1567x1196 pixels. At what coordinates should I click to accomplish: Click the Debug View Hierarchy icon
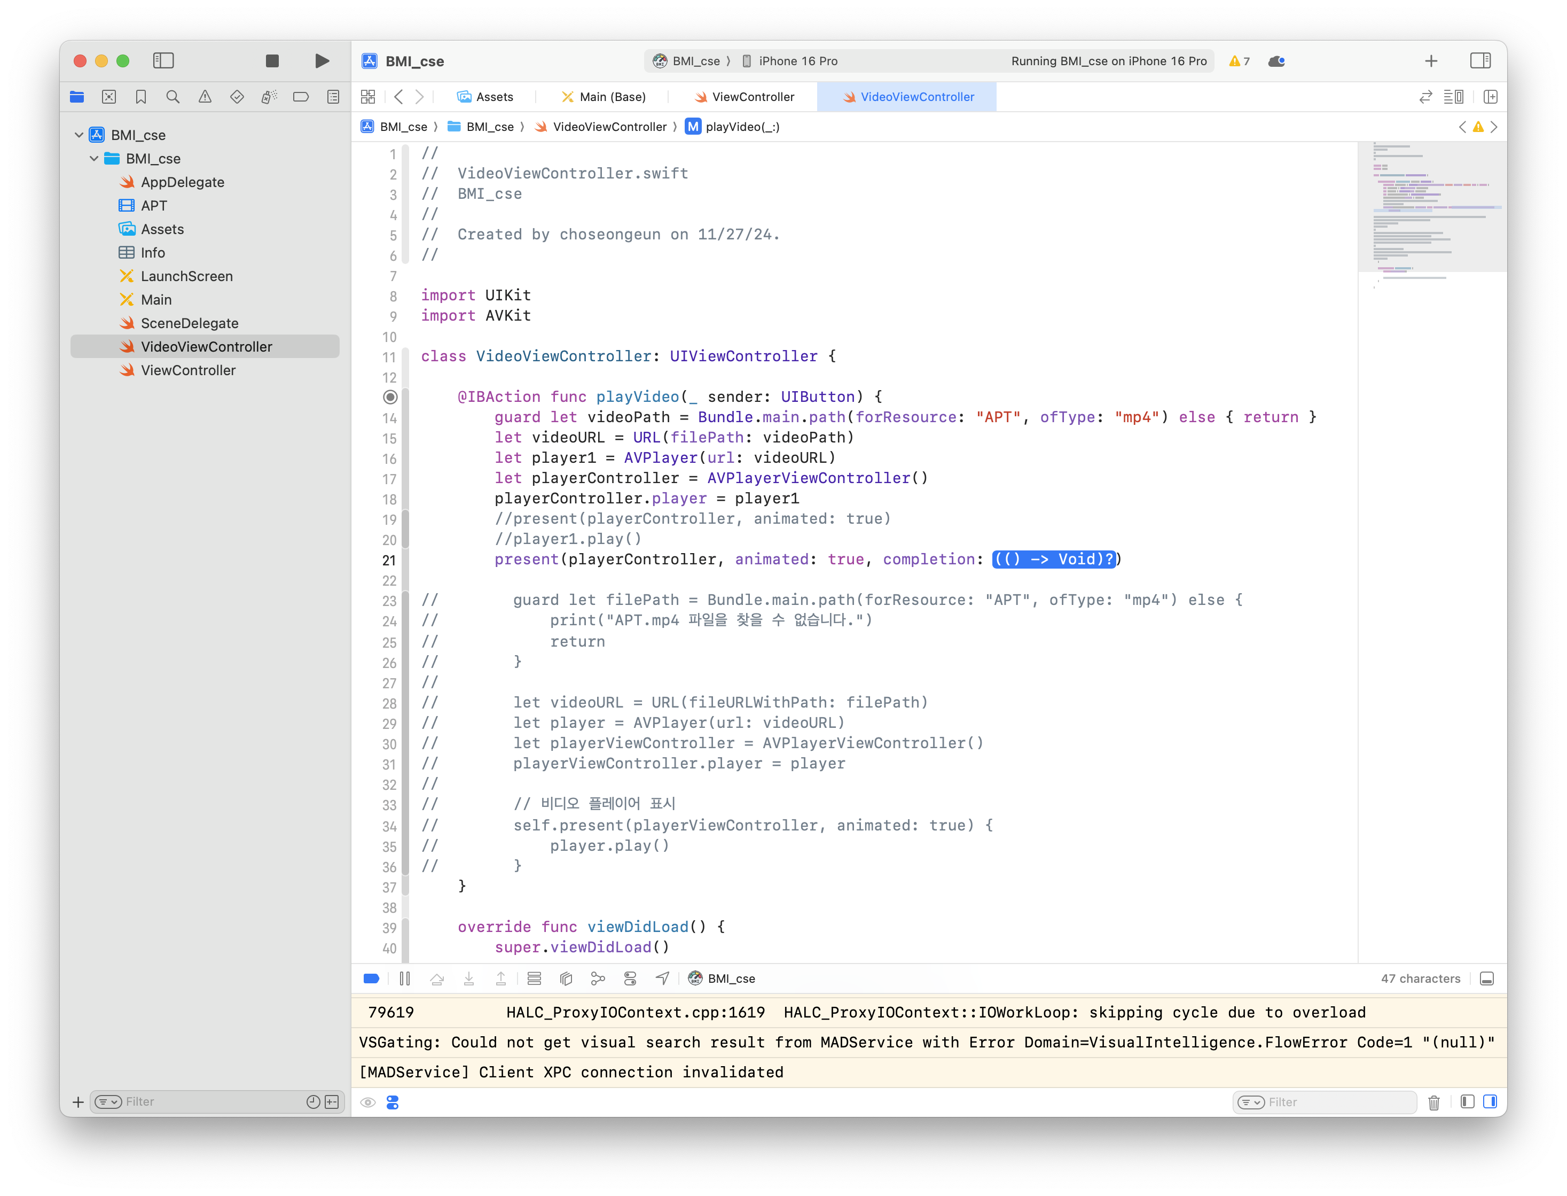tap(566, 979)
